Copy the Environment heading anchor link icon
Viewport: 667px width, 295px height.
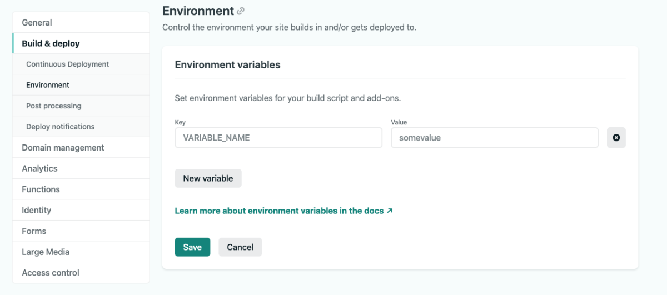(x=241, y=11)
